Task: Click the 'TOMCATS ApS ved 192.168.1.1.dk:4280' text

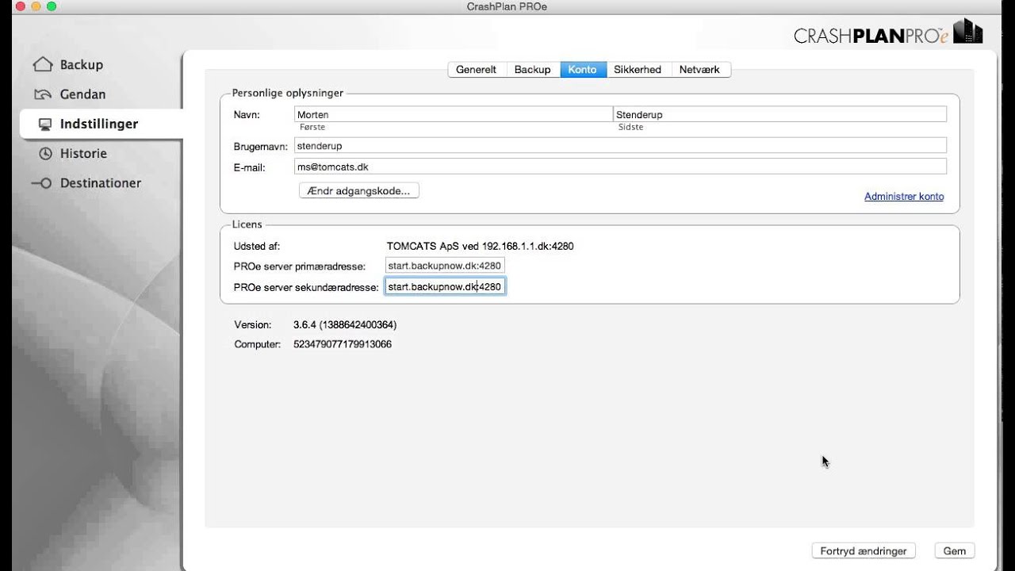Action: coord(480,247)
